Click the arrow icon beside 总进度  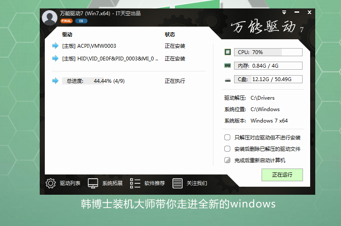click(x=55, y=81)
